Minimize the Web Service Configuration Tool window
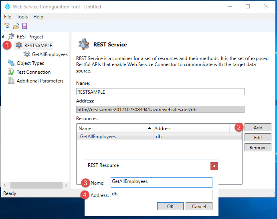 (230, 6)
